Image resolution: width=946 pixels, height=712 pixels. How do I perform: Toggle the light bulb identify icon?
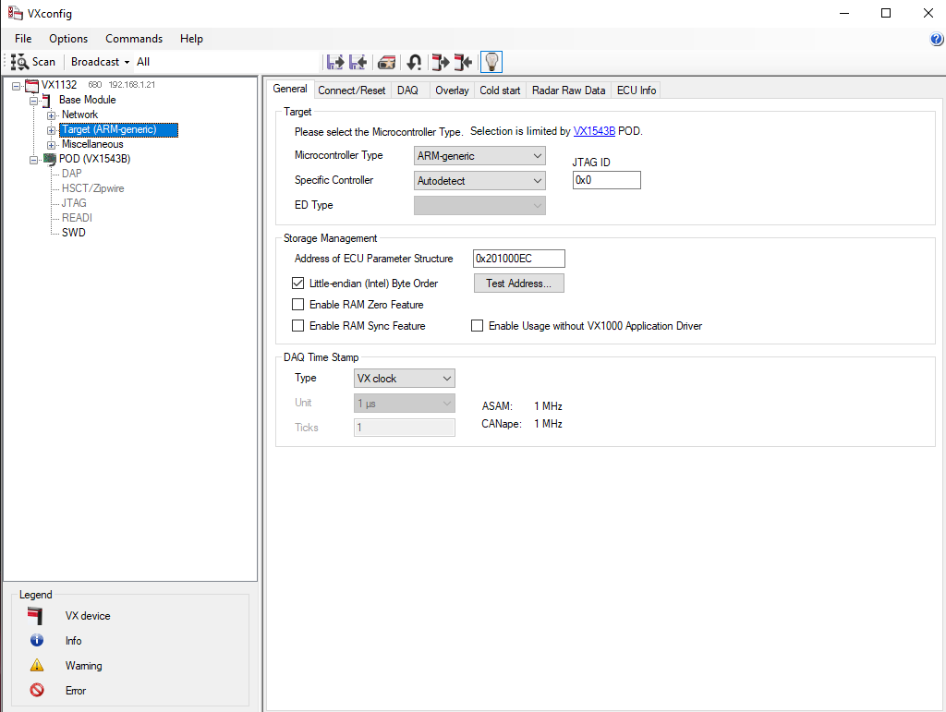tap(491, 62)
